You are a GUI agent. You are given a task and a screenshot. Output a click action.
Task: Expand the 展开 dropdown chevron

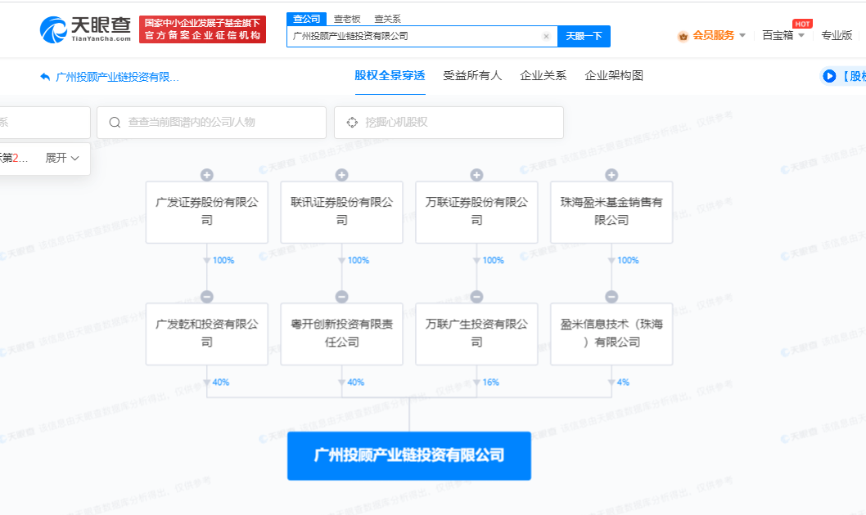75,159
